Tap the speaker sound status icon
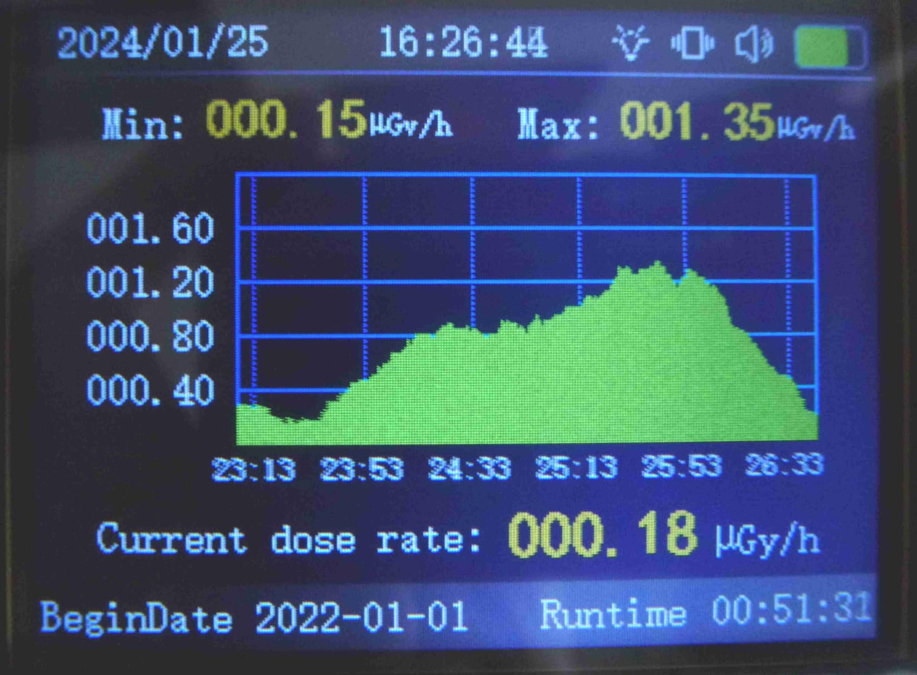This screenshot has width=917, height=675. [754, 43]
